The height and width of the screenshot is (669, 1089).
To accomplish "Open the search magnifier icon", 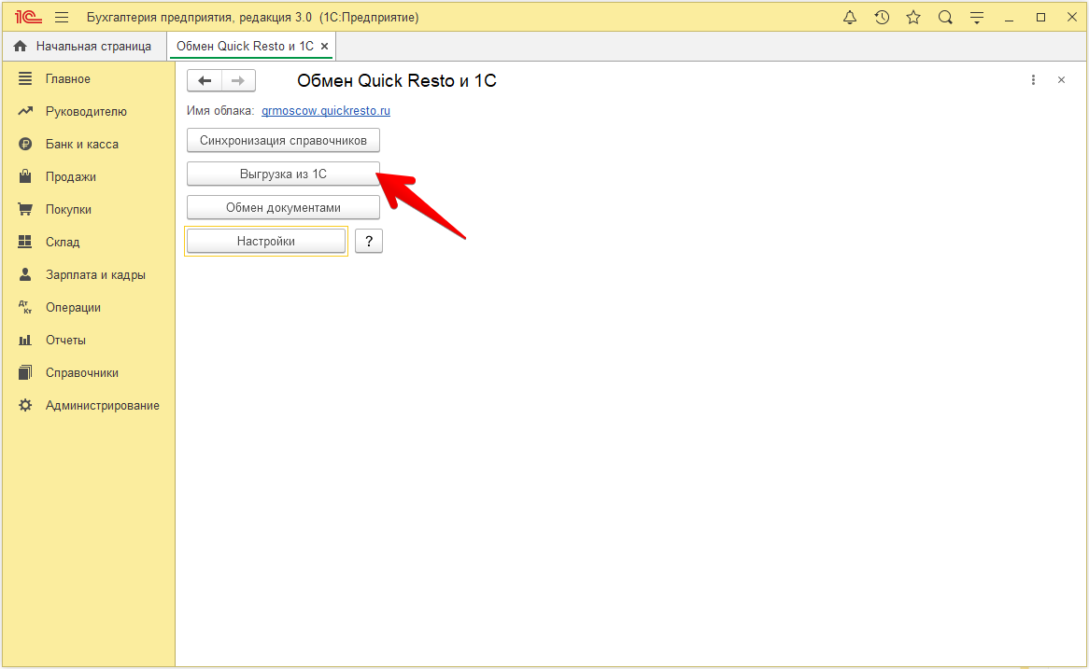I will click(x=945, y=18).
